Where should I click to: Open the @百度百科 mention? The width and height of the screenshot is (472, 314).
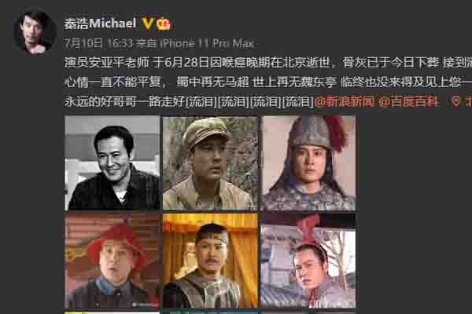click(408, 101)
